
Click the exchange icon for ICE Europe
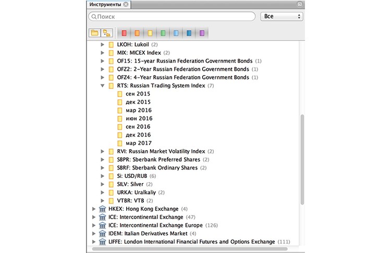click(103, 225)
